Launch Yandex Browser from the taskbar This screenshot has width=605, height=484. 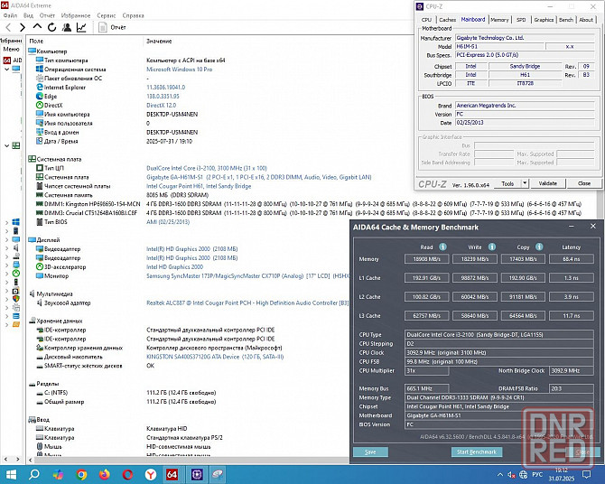point(151,474)
